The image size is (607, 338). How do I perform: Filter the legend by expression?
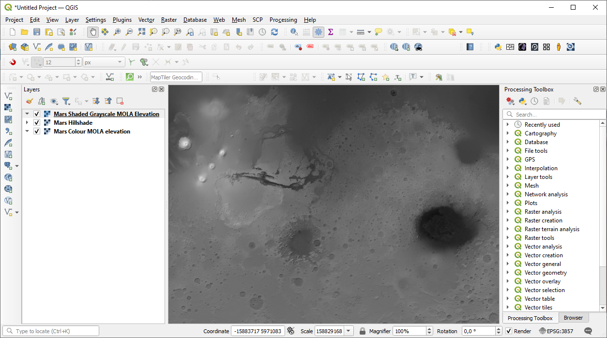pyautogui.click(x=66, y=101)
